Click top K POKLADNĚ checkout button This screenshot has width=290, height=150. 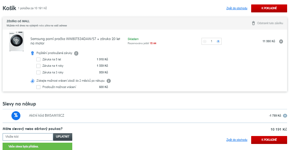coord(269,8)
